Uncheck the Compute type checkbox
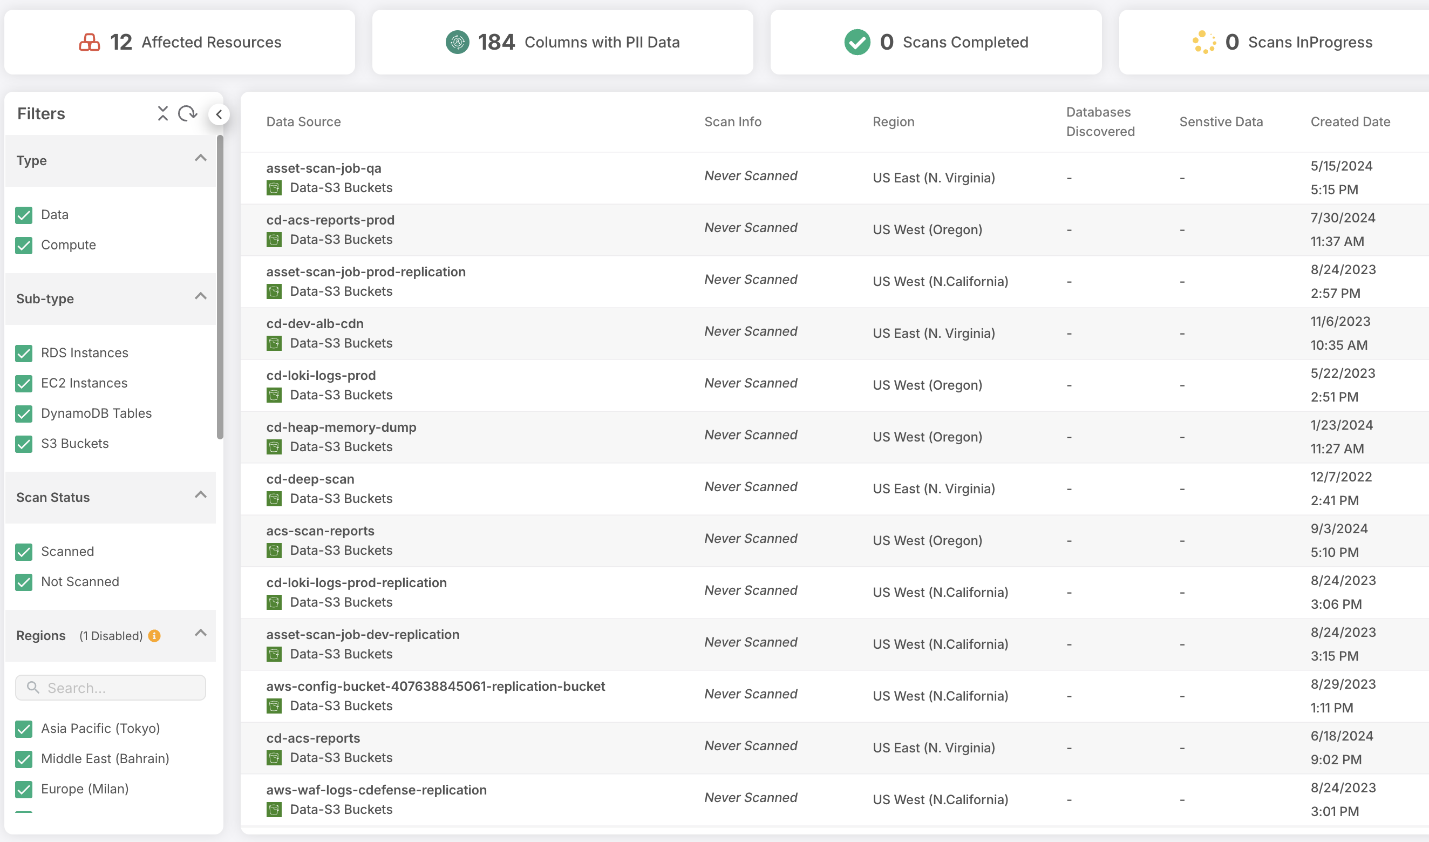The image size is (1429, 842). [x=24, y=245]
